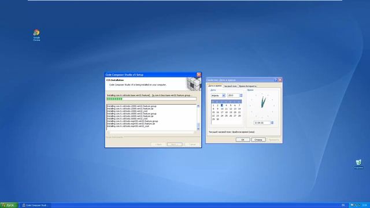Select day 10 in the calendar
This screenshot has height=208, width=370.
pos(222,109)
